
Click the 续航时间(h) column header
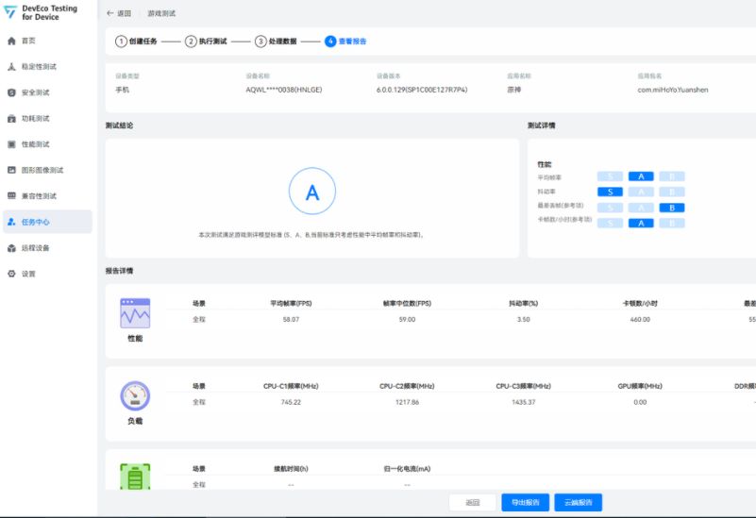[x=291, y=468]
